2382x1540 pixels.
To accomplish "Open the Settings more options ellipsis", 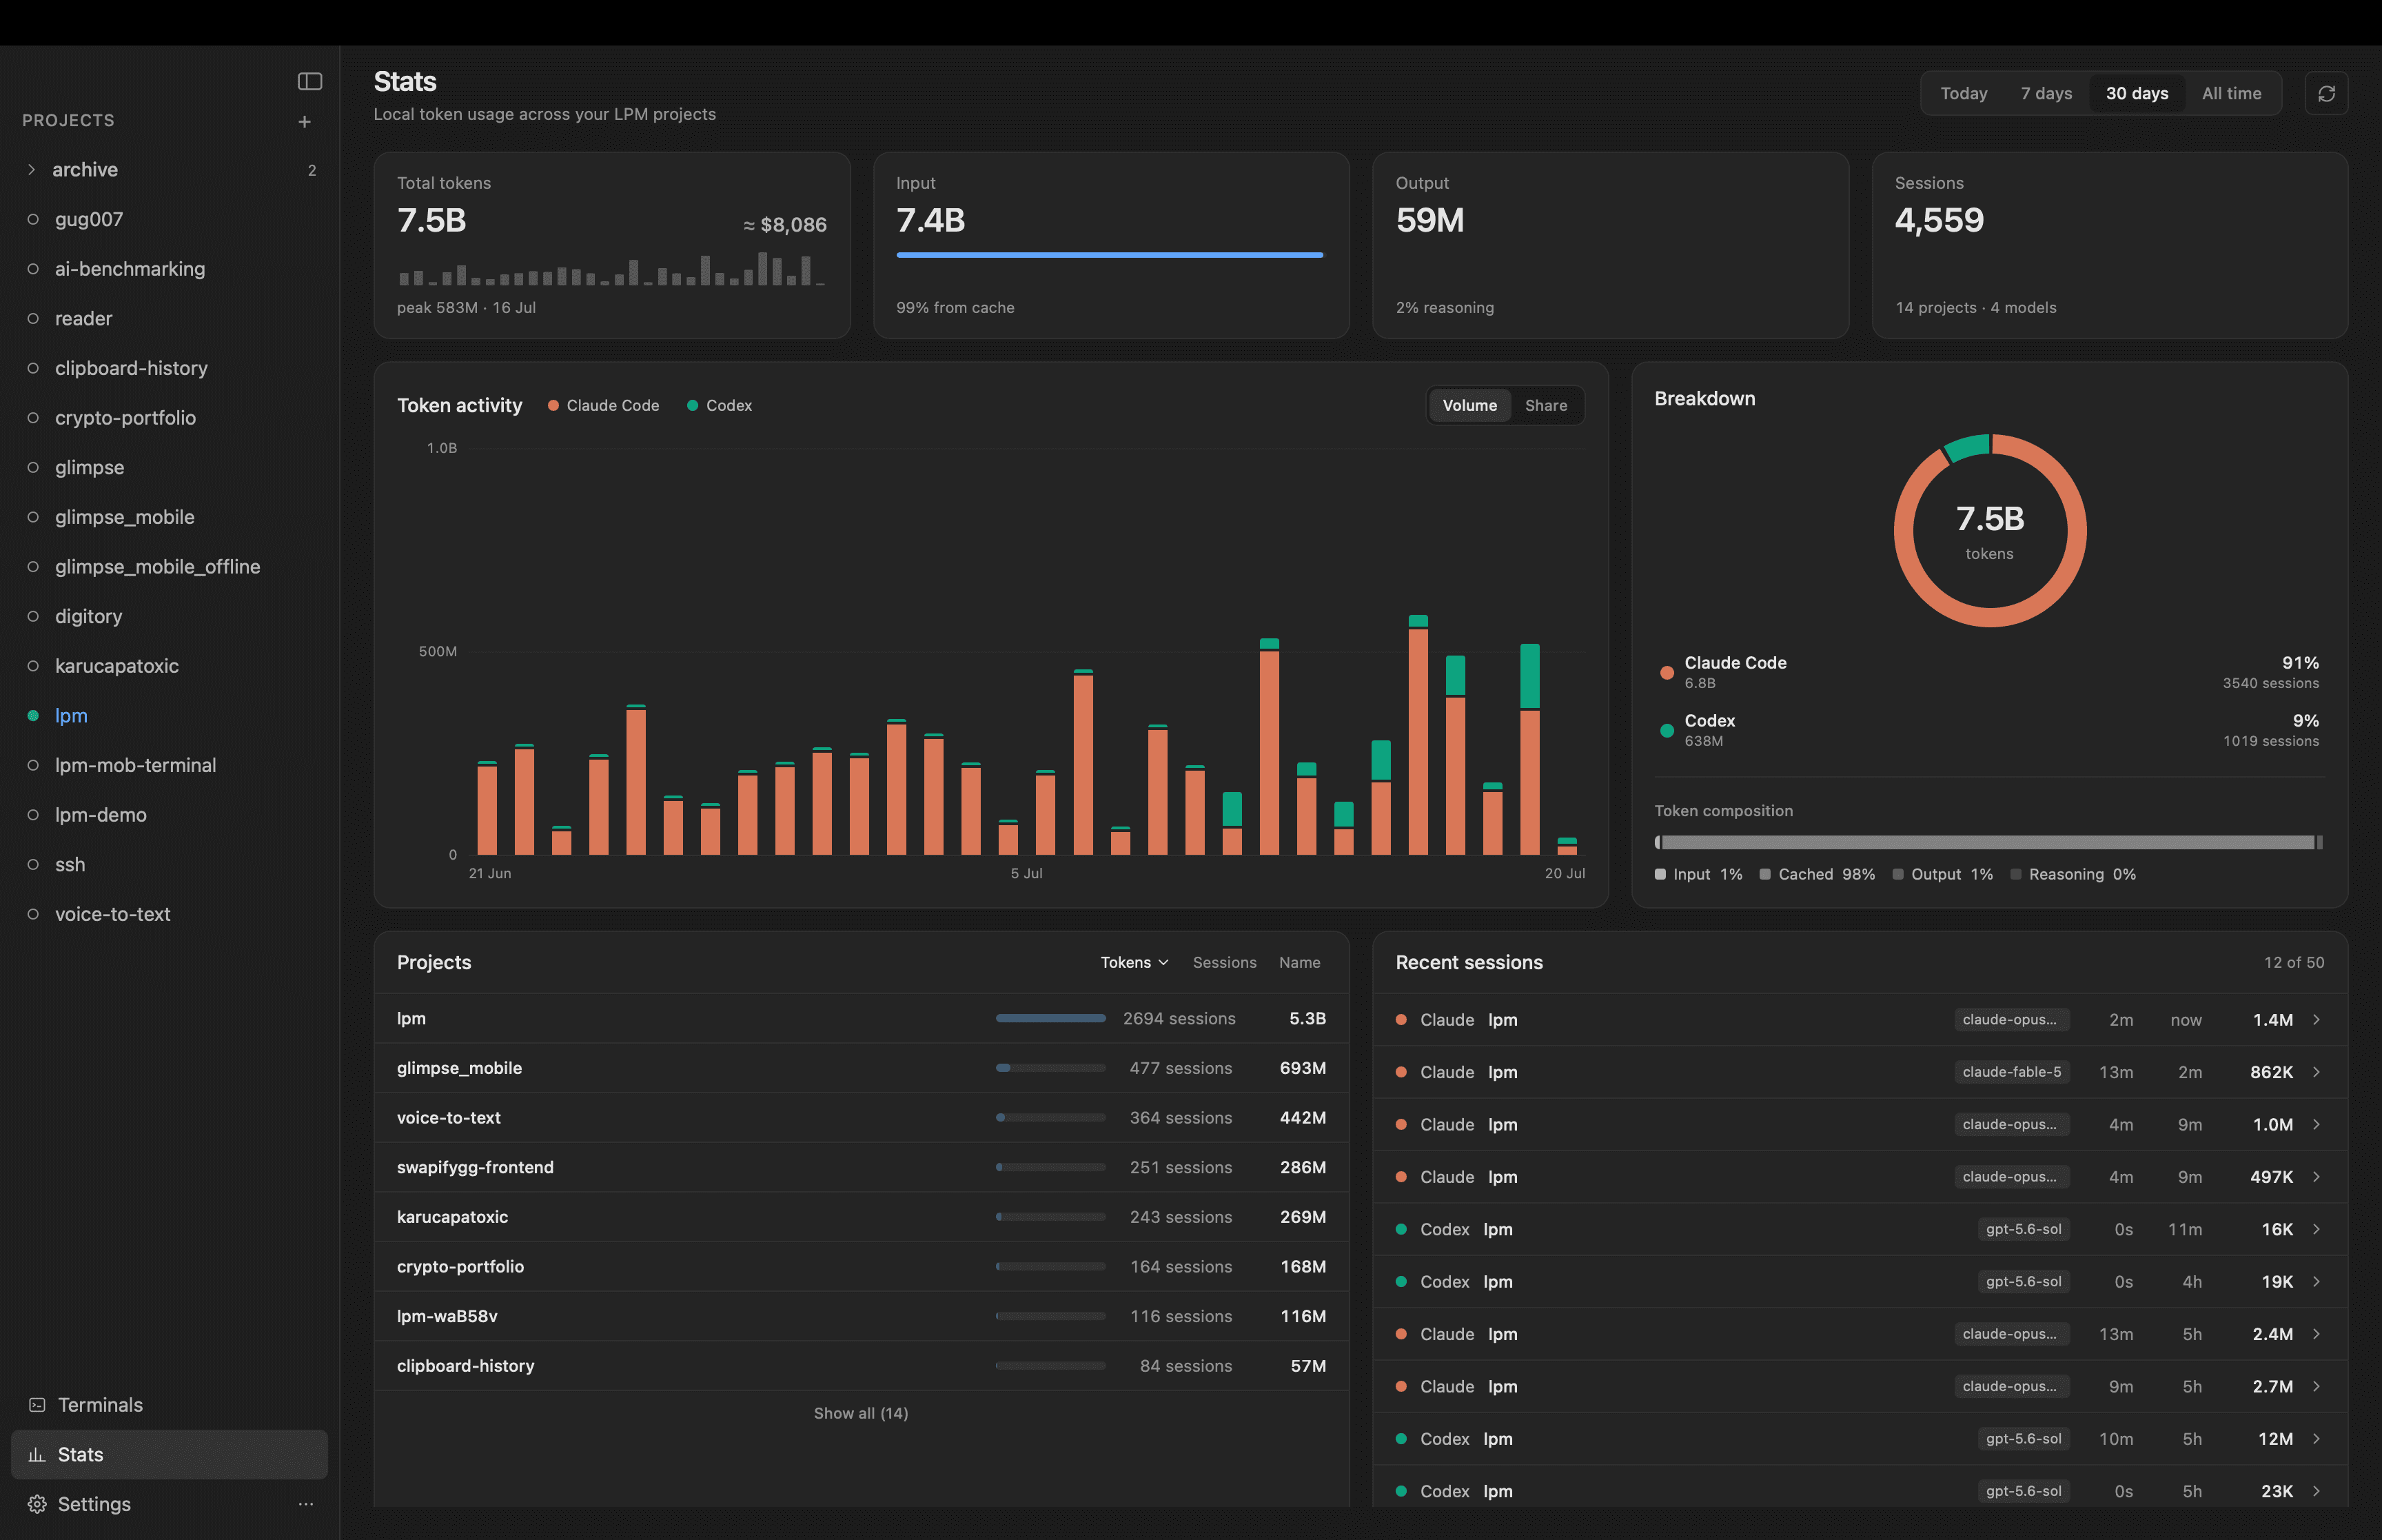I will pos(306,1503).
